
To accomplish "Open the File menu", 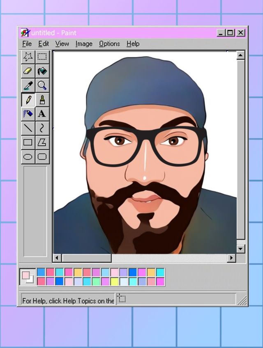I will coord(27,43).
